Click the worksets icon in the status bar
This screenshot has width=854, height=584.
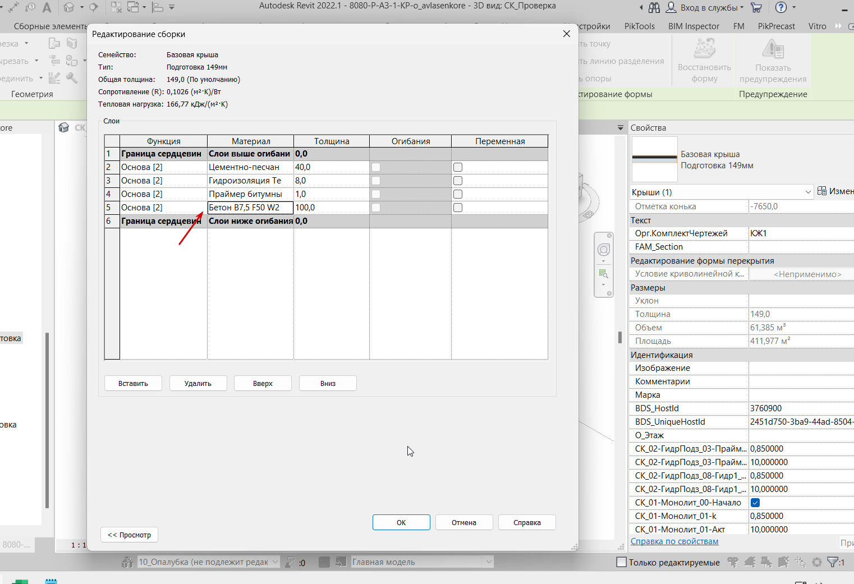coord(128,562)
